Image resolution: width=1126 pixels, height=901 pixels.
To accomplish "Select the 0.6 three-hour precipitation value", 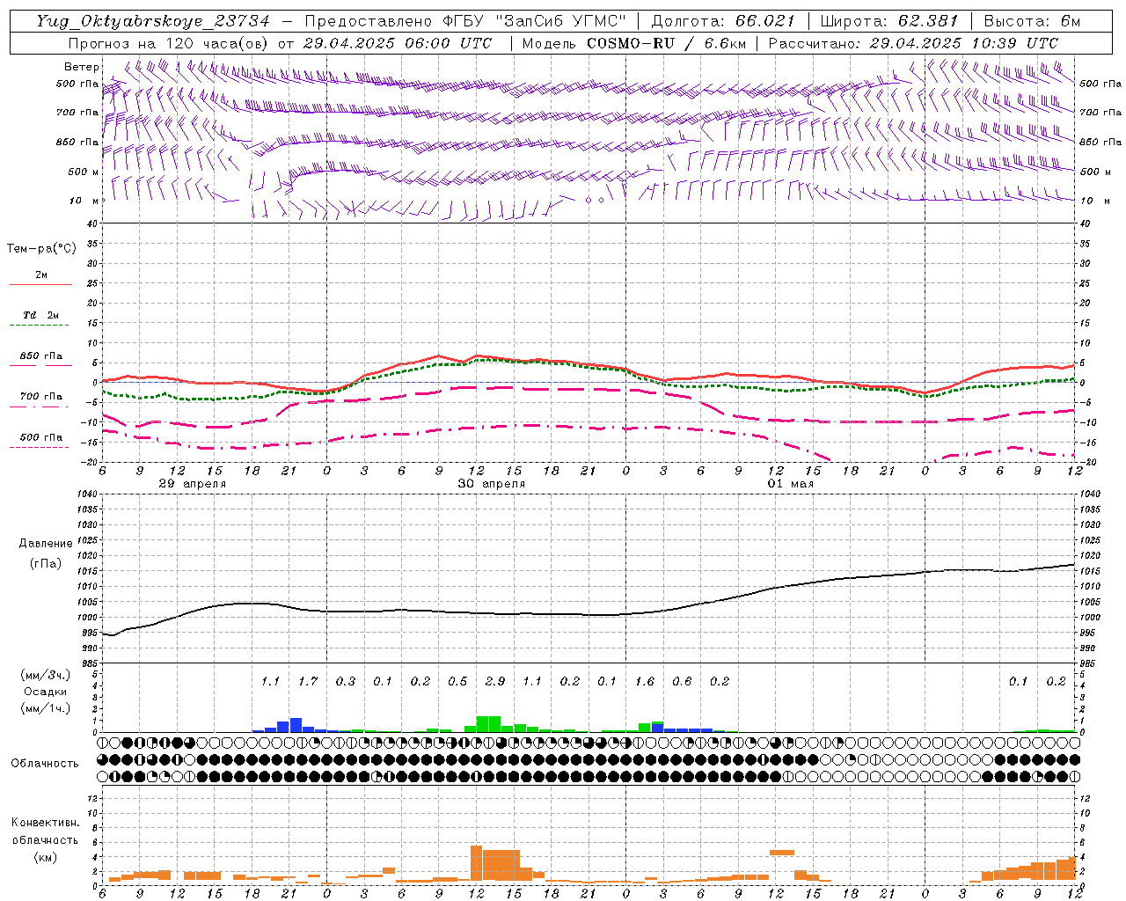I will tap(682, 682).
